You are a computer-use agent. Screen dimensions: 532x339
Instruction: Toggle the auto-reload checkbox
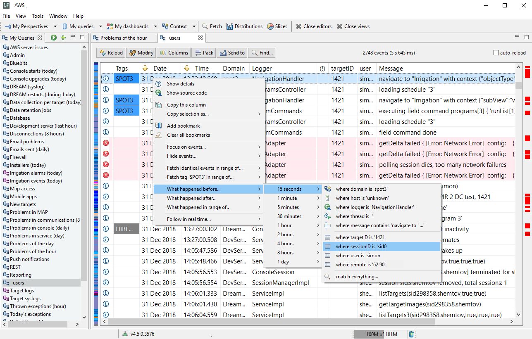tap(496, 53)
